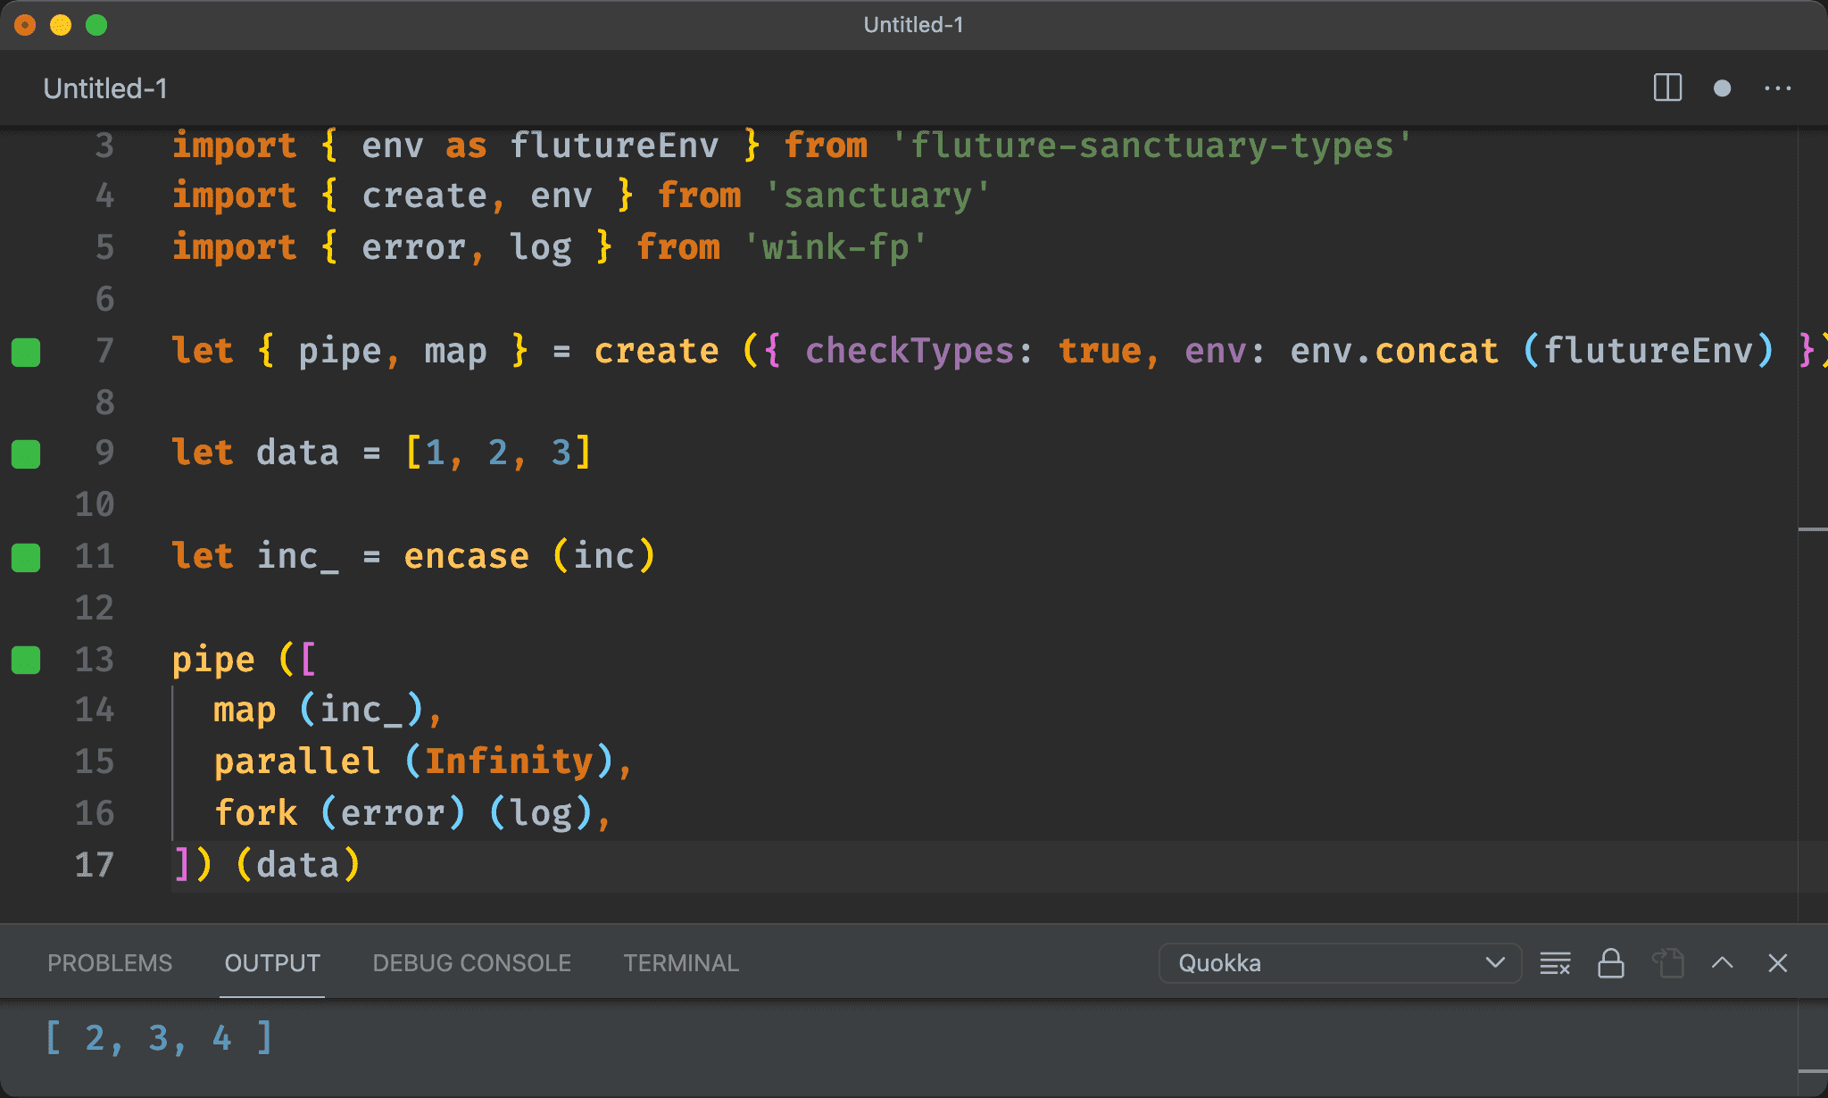Click the encase function call
Screen dimensions: 1828x1098
click(x=466, y=556)
